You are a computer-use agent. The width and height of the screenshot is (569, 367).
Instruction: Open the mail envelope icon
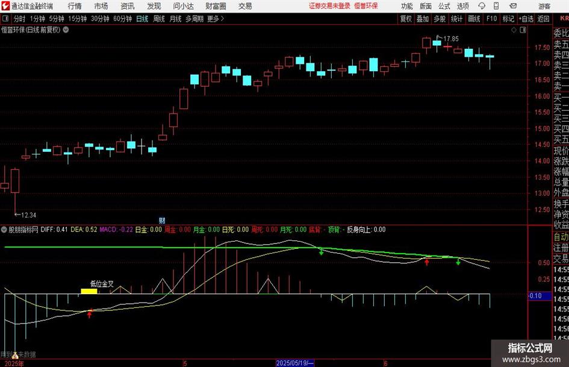pos(513,6)
